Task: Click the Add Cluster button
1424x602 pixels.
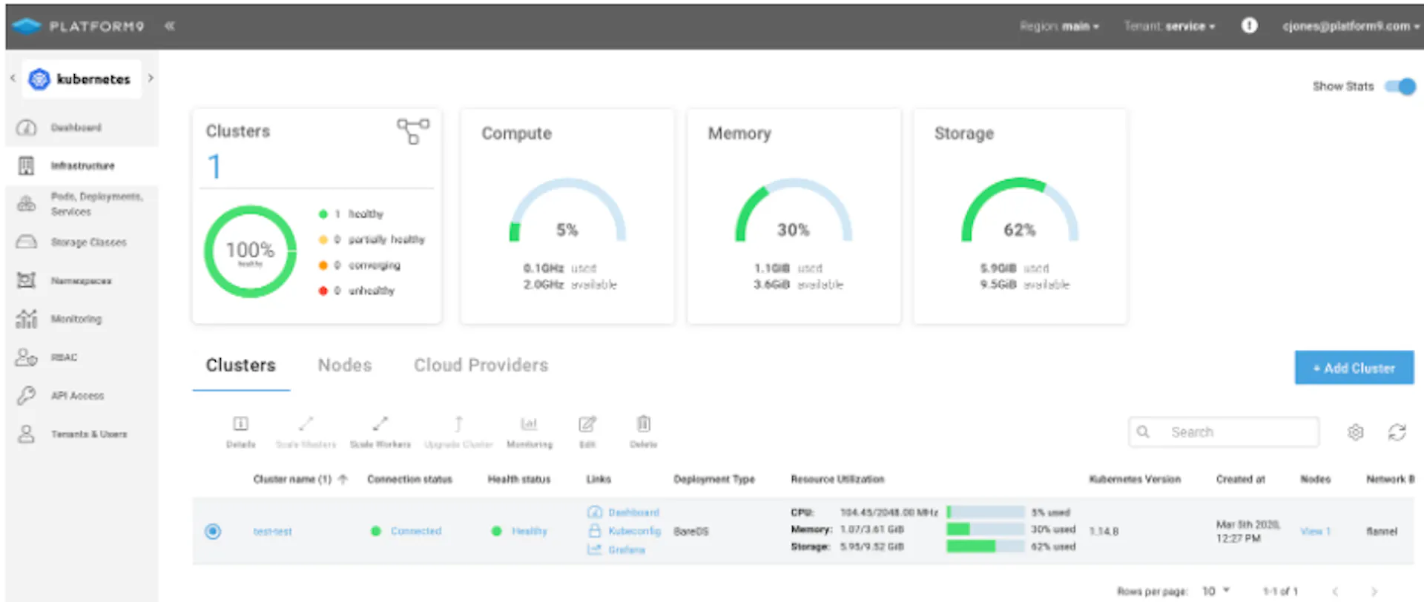Action: (x=1354, y=368)
